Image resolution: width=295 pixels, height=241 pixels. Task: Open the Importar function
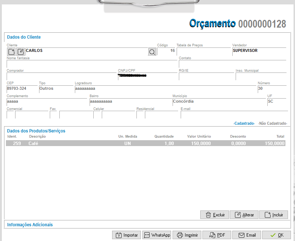coord(126,235)
